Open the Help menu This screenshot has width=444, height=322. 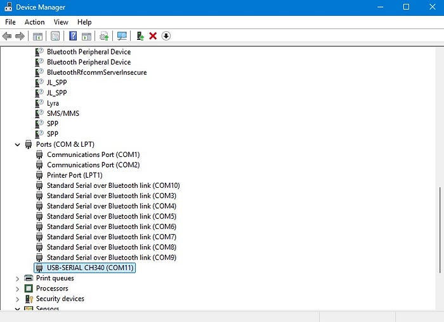84,22
